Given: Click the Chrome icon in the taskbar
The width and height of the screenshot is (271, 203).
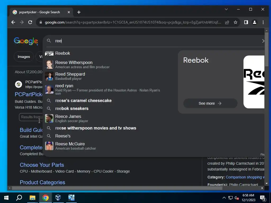Looking at the screenshot, I should pyautogui.click(x=46, y=198).
